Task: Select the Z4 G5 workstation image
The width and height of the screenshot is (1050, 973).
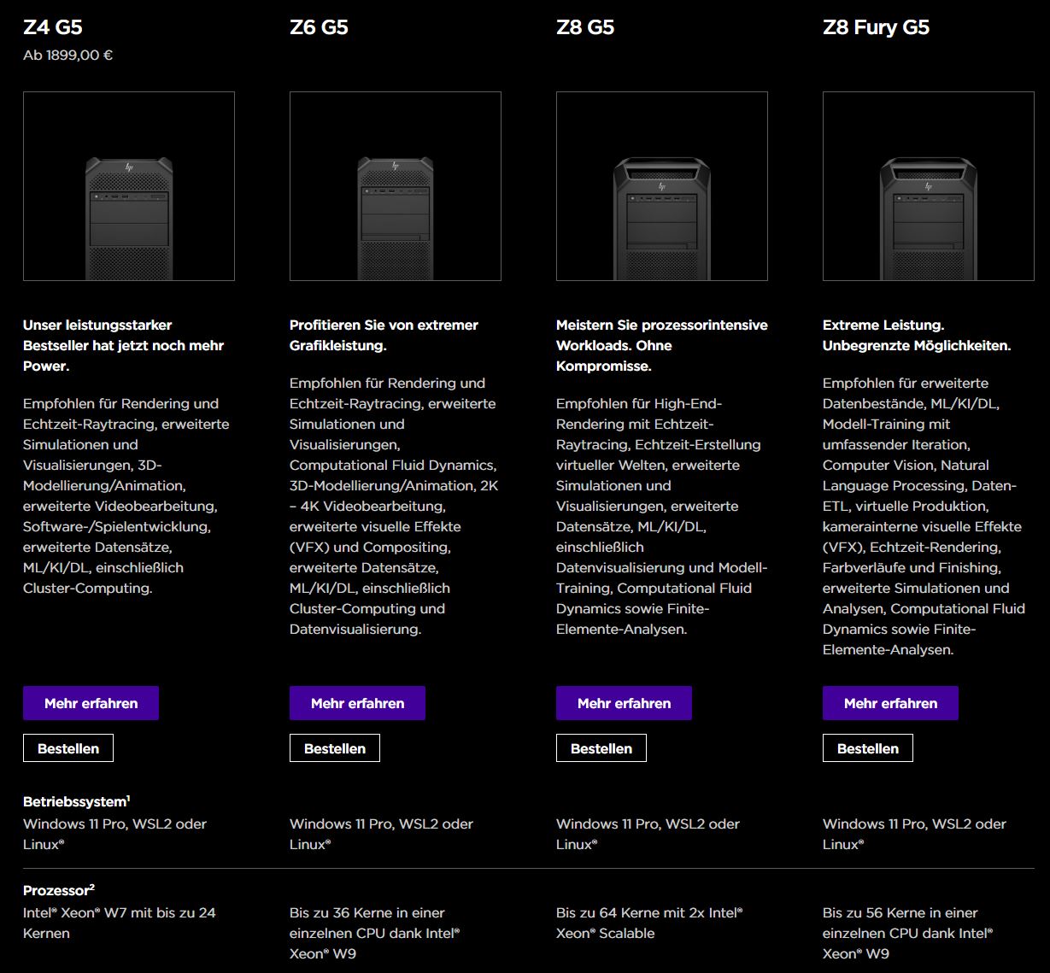Action: coord(129,186)
